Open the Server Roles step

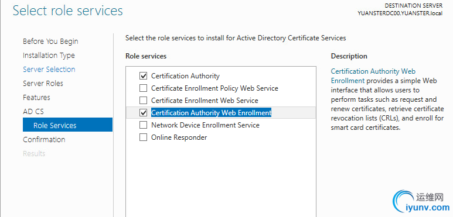[x=43, y=83]
